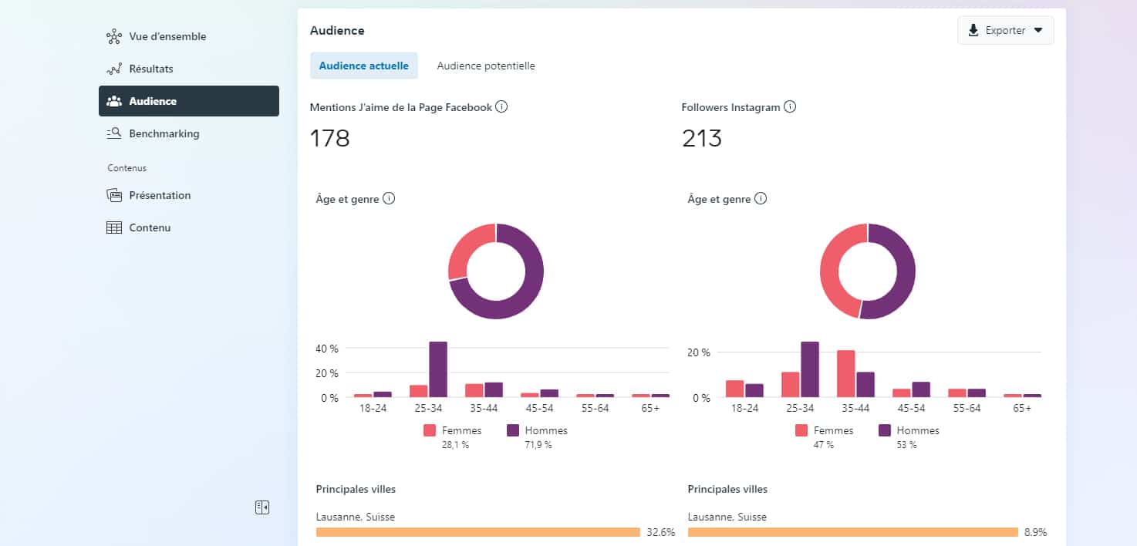Expand the Exporter dropdown
The height and width of the screenshot is (546, 1137).
click(x=1006, y=30)
